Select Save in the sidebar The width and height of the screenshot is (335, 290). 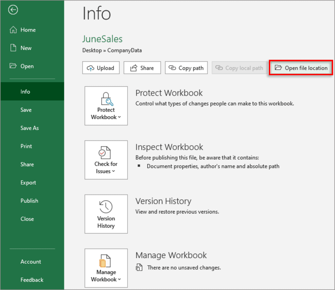point(26,110)
